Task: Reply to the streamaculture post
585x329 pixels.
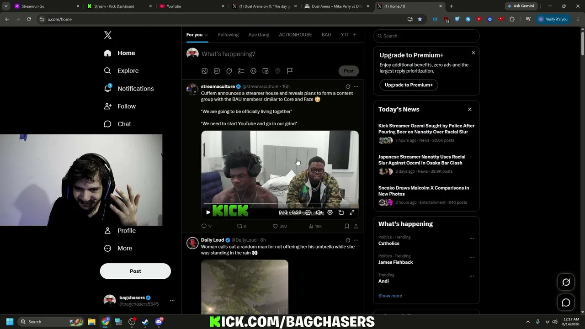Action: click(x=207, y=226)
